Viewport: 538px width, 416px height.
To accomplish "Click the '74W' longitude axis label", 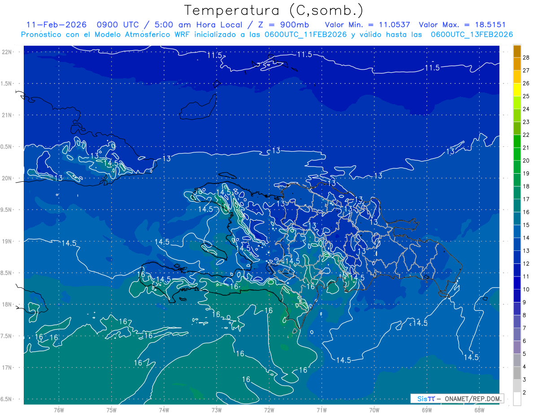I will pos(164,410).
